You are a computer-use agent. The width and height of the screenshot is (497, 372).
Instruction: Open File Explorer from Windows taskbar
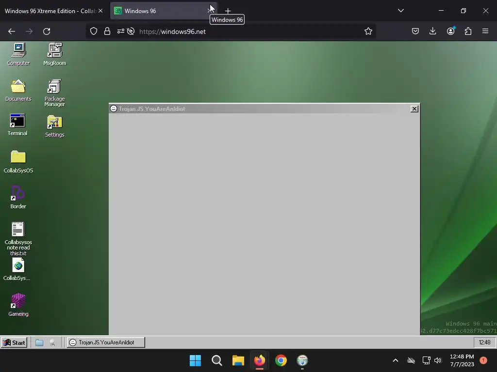pos(238,360)
